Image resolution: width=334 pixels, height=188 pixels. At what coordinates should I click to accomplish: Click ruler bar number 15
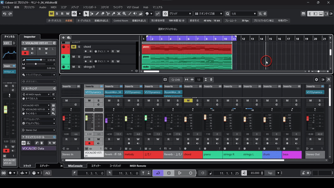(x=270, y=39)
